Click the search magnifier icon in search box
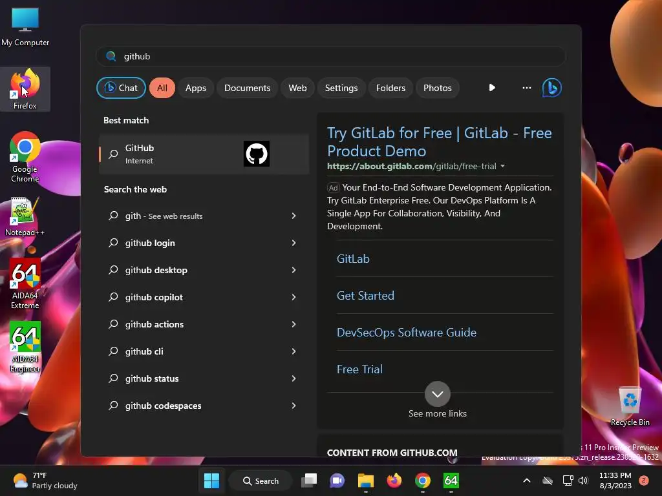 [111, 56]
